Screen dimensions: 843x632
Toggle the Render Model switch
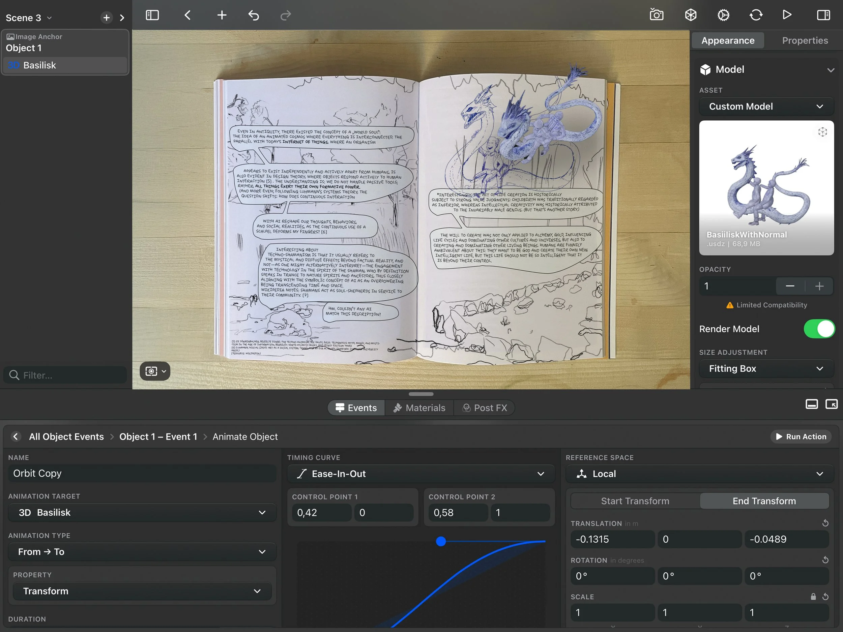tap(819, 329)
